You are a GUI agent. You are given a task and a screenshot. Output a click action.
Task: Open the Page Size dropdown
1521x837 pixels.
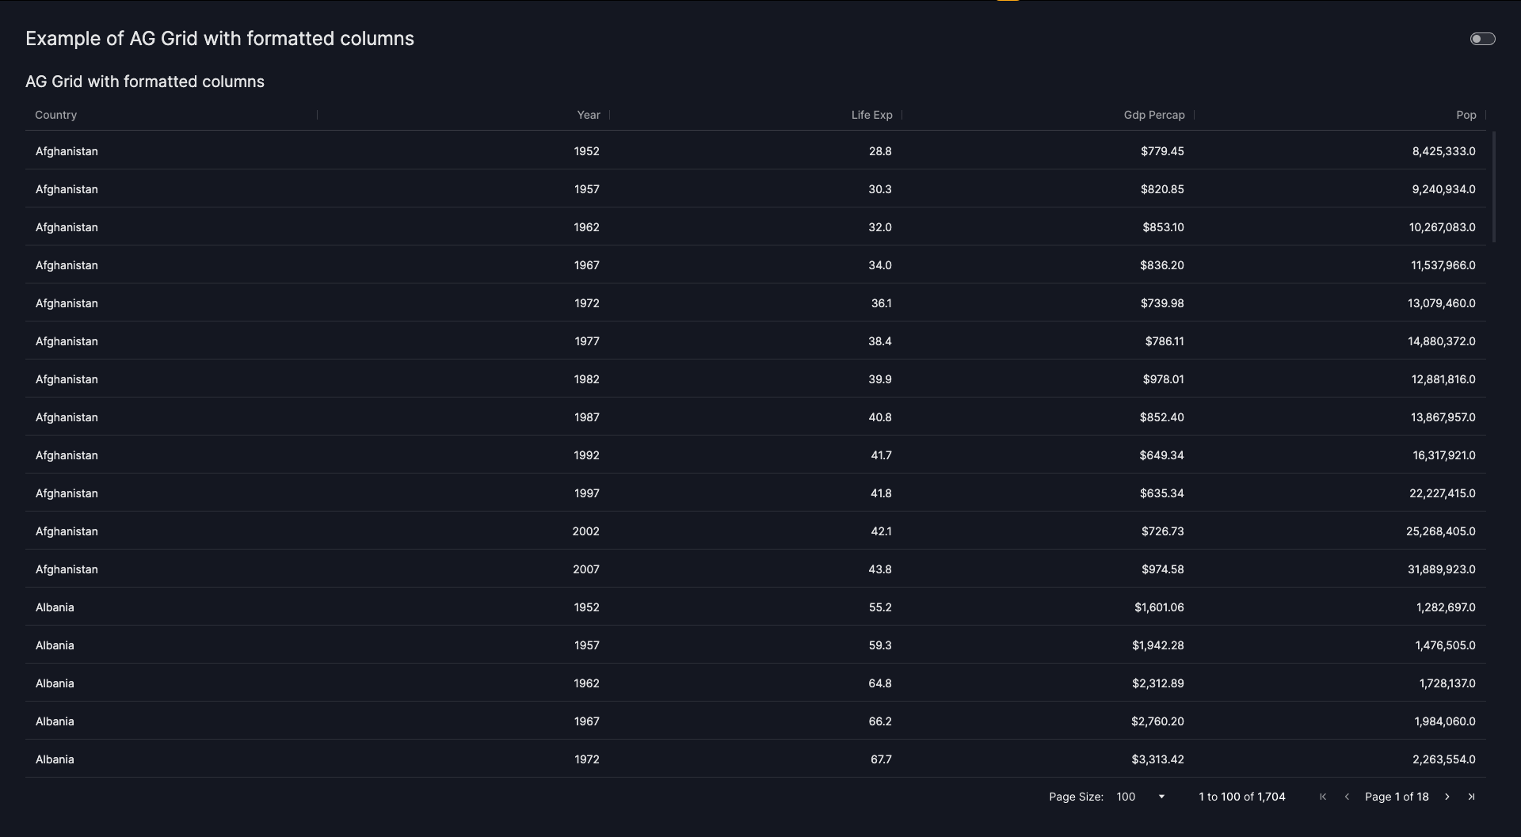coord(1141,797)
